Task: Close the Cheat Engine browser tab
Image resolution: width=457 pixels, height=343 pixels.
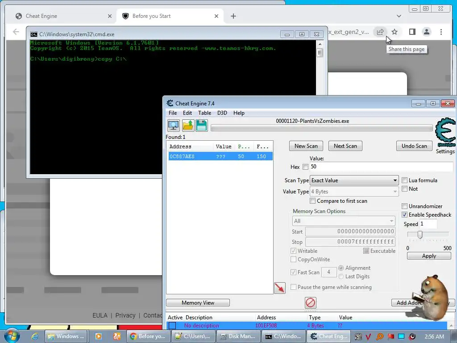Action: point(110,16)
